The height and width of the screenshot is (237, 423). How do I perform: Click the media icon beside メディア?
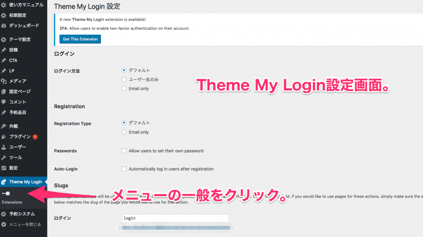(x=3, y=81)
